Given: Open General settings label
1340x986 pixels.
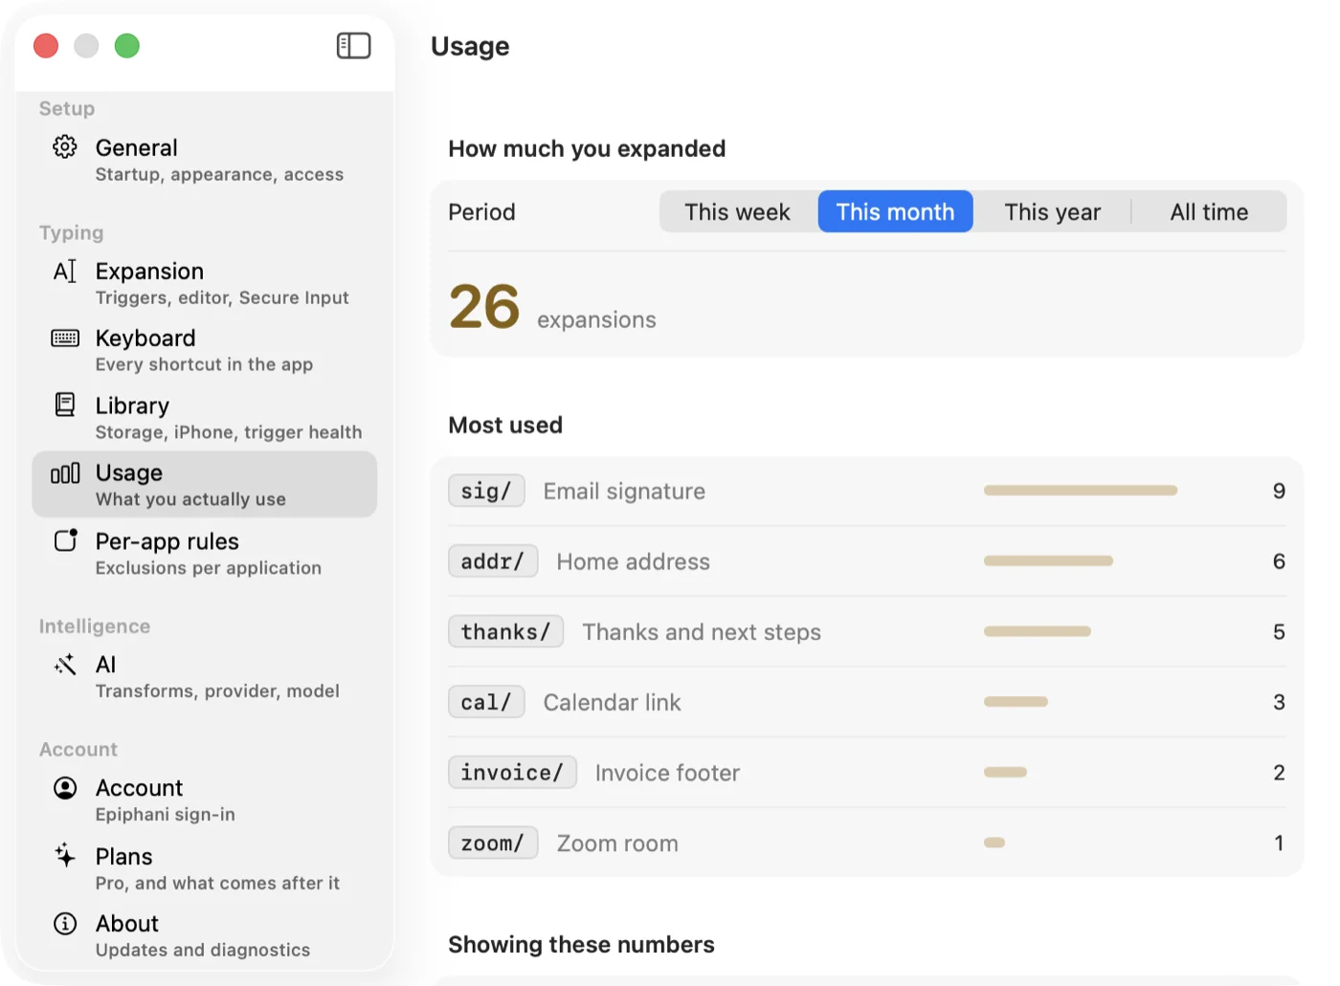Looking at the screenshot, I should click(137, 148).
